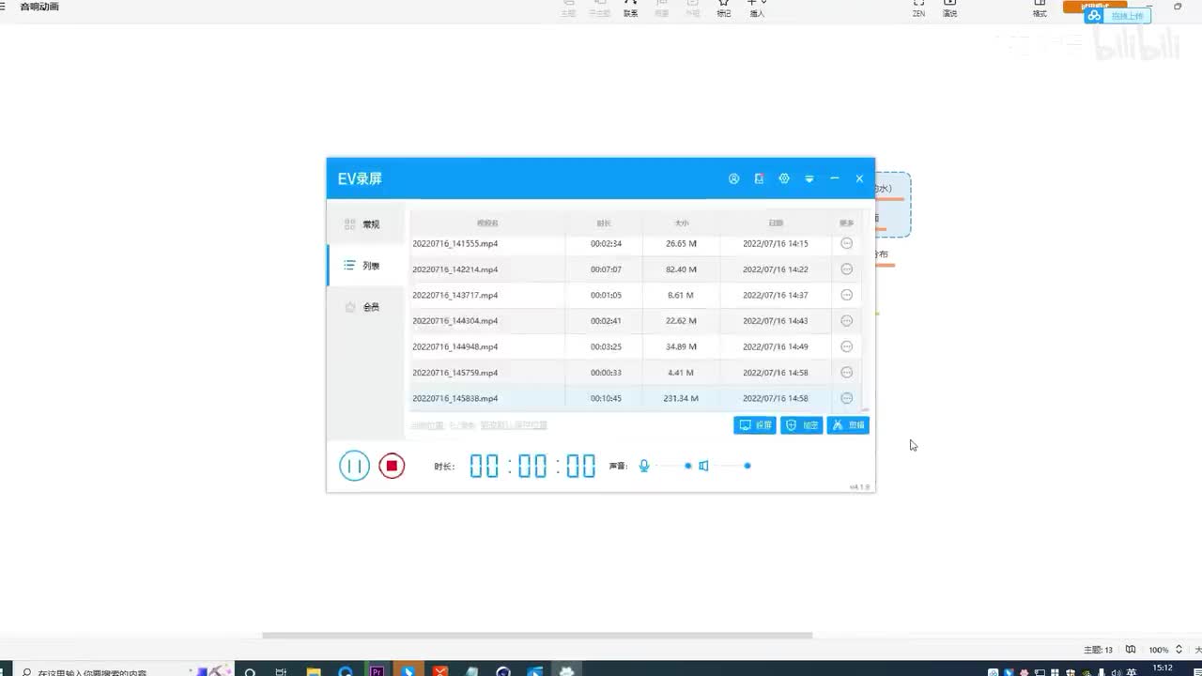1202x676 pixels.
Task: Switch to the 常规 tab
Action: click(x=366, y=224)
